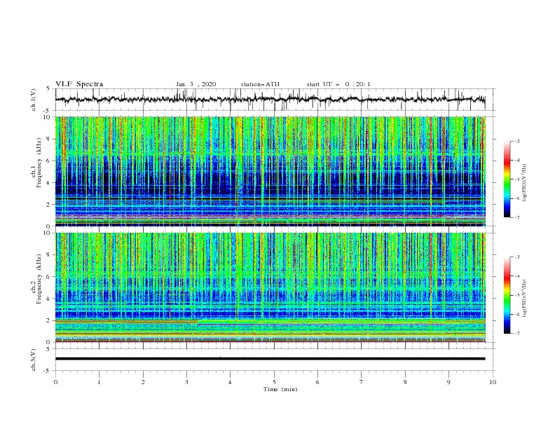Click the time axis tick label "7"

click(362, 382)
